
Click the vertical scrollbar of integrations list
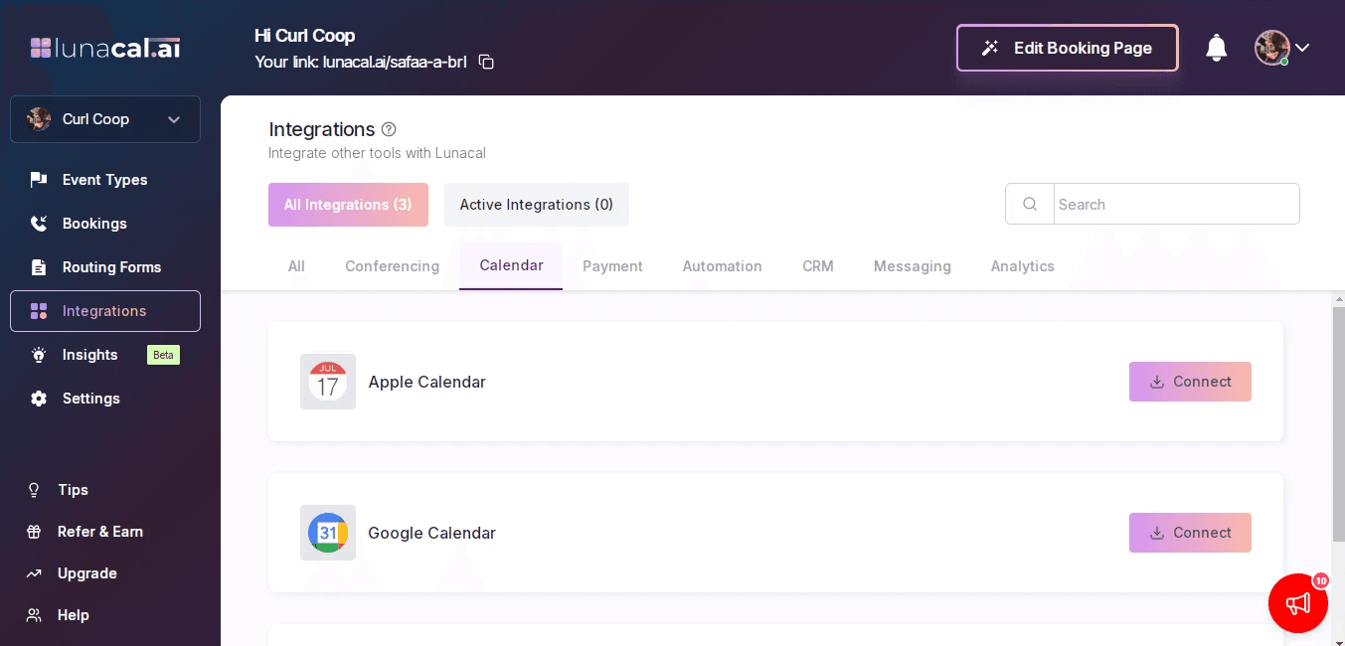click(1338, 425)
